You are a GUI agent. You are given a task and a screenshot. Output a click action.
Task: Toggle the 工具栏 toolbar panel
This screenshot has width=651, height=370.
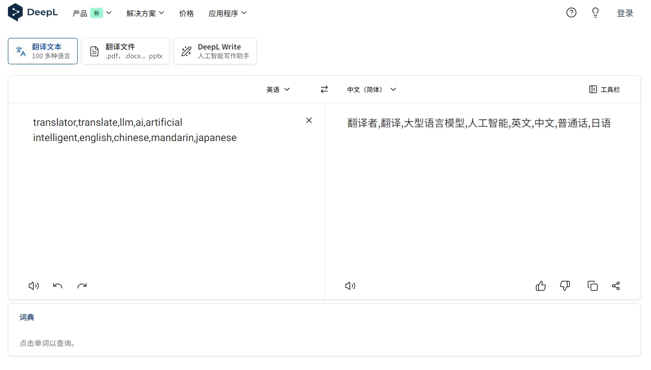coord(604,89)
